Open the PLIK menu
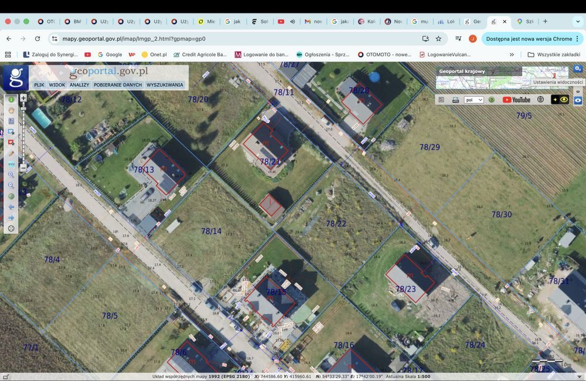The image size is (586, 381). [x=39, y=85]
